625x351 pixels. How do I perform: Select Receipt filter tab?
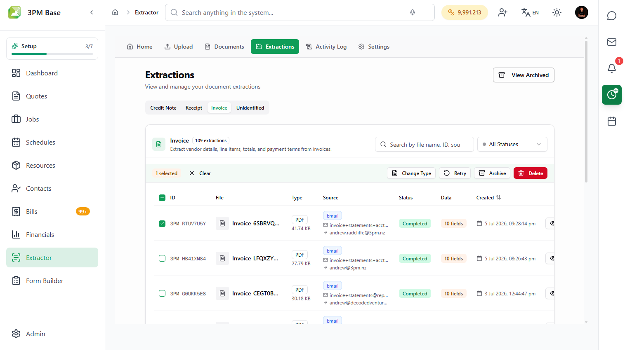(x=194, y=108)
